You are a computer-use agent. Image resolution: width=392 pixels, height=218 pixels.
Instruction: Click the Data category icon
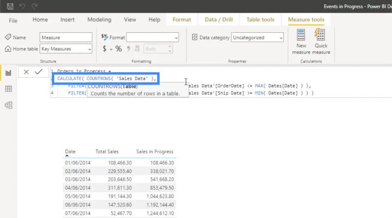click(x=195, y=37)
